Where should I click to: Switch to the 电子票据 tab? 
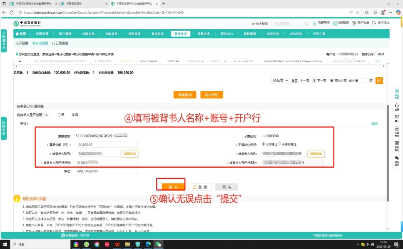point(22,43)
